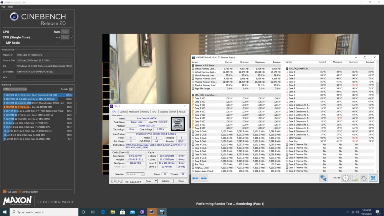Select the Xeon E5-2697 v2 ranking row

point(38,115)
